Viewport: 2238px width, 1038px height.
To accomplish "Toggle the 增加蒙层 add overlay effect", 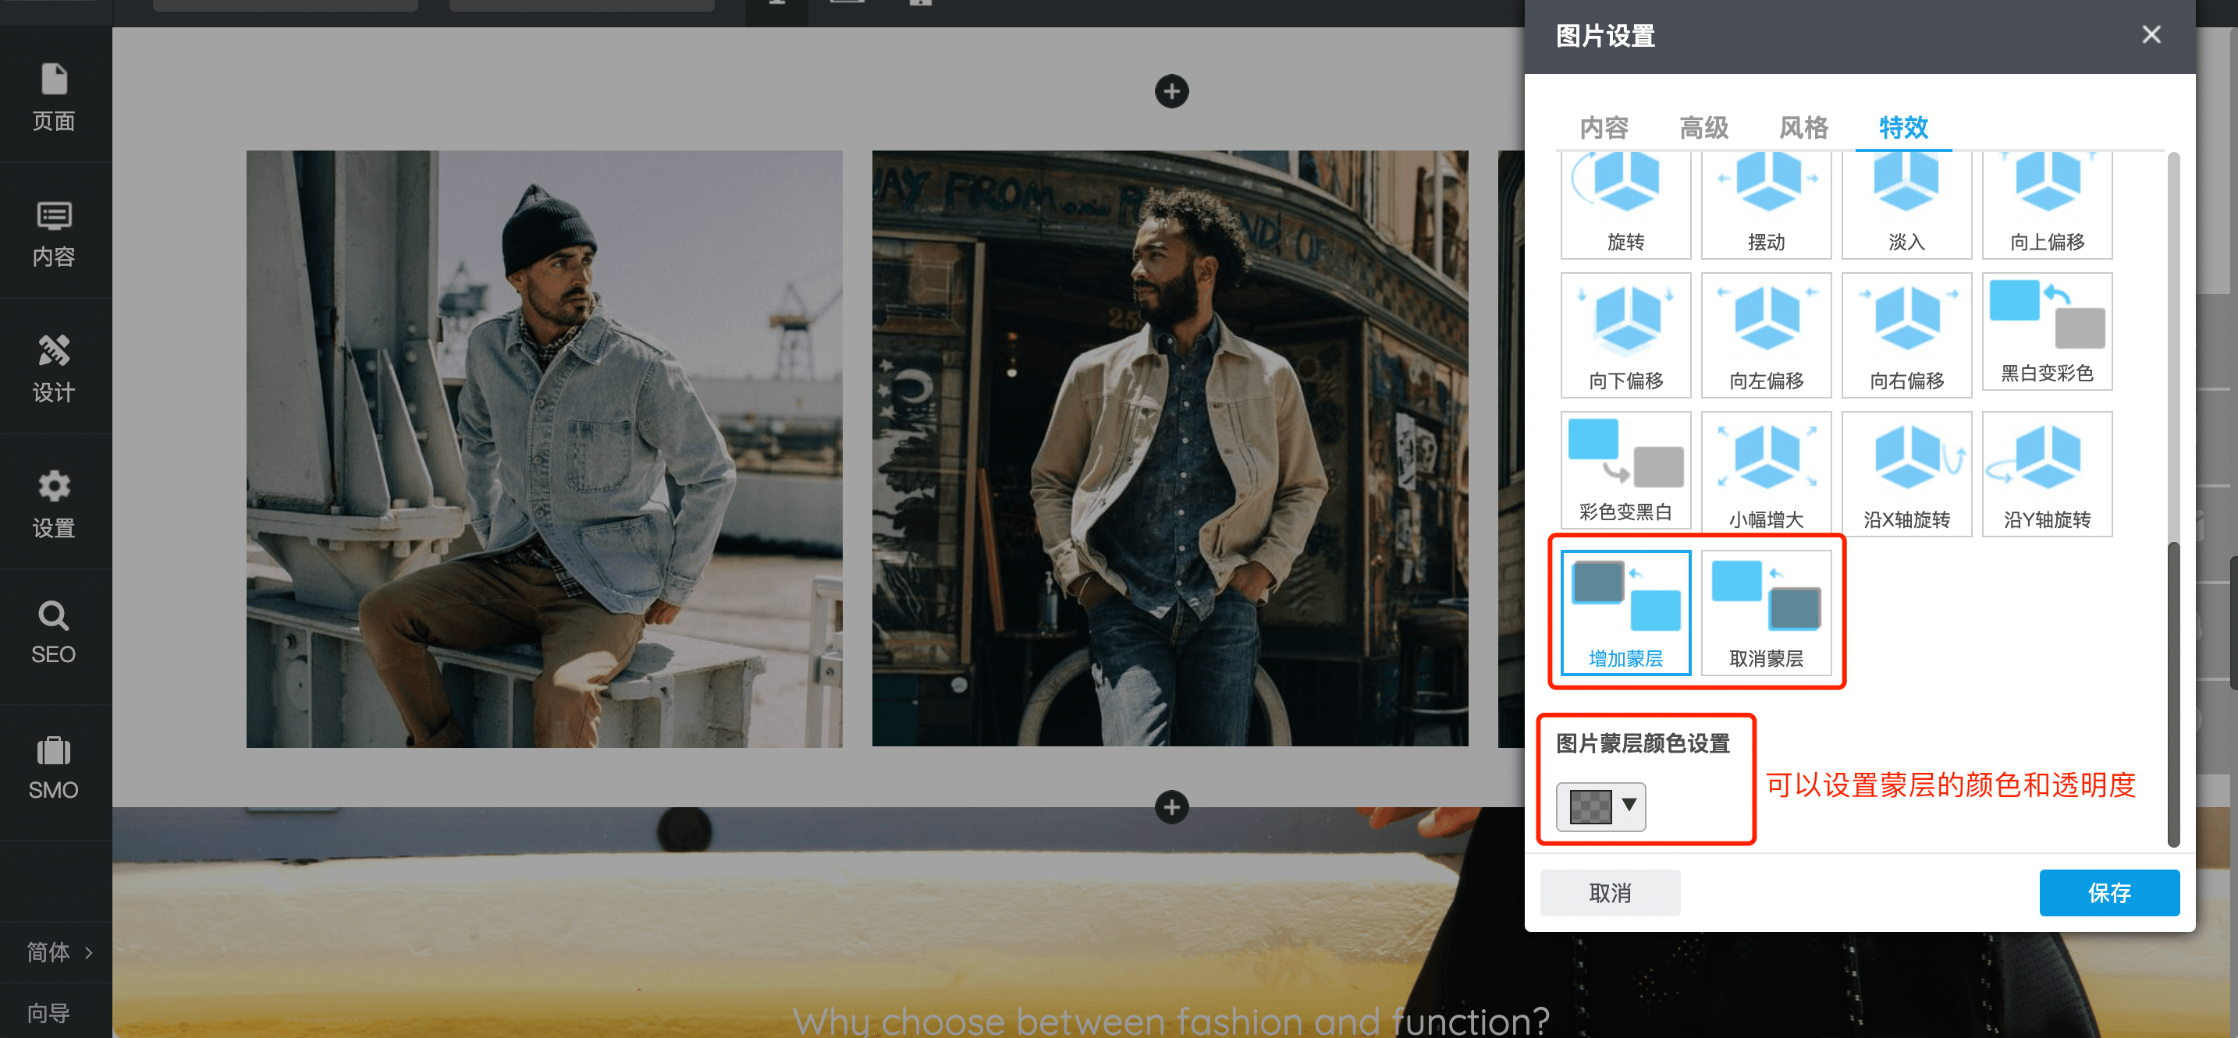I will pos(1625,612).
